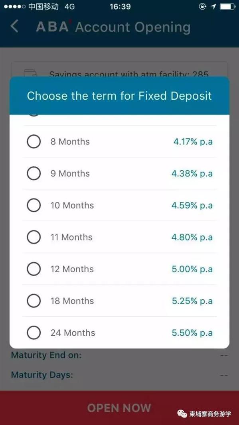239x425 pixels.
Task: Tap the location arrow status icon
Action: 213,6
